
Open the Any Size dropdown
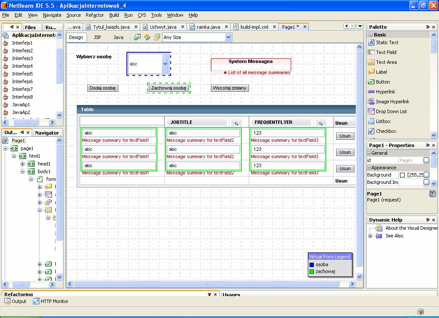click(x=229, y=37)
